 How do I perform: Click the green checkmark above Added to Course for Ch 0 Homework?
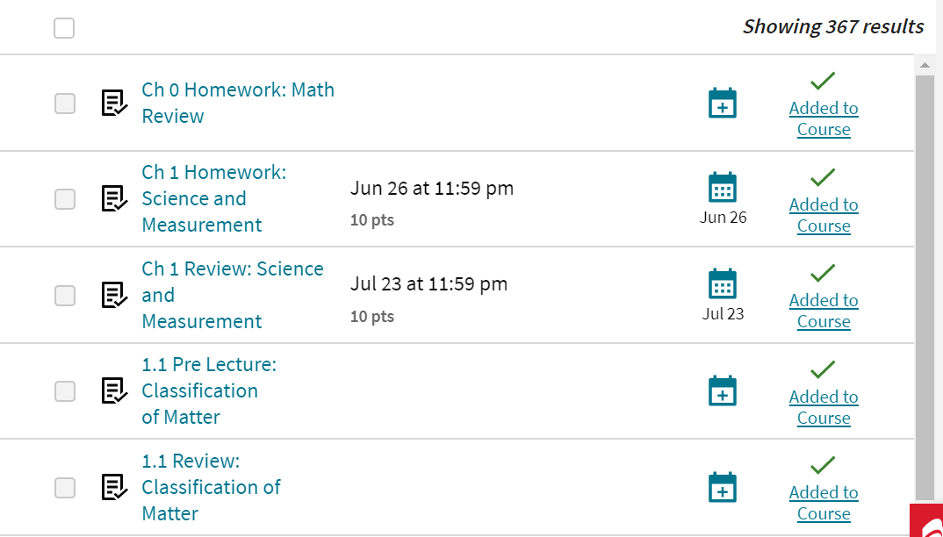[822, 80]
